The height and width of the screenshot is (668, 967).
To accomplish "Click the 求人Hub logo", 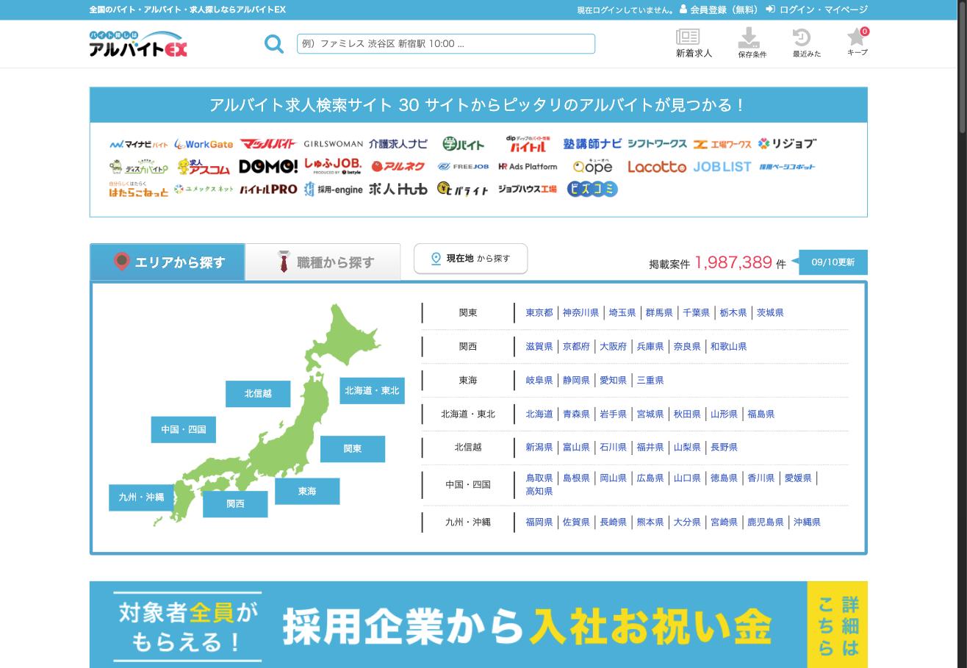I will [398, 189].
